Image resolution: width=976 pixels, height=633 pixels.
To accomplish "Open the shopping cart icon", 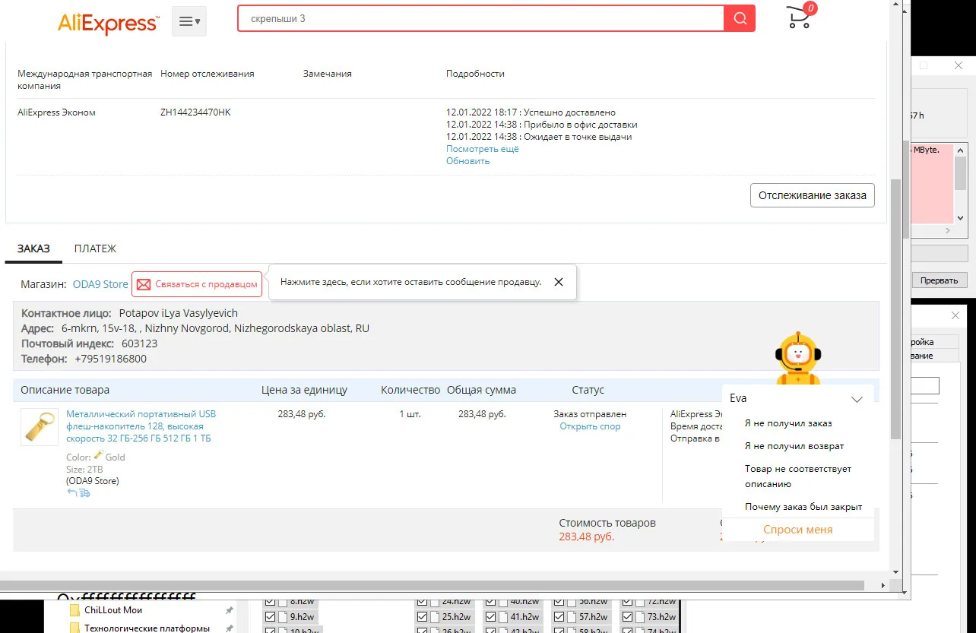I will click(798, 18).
